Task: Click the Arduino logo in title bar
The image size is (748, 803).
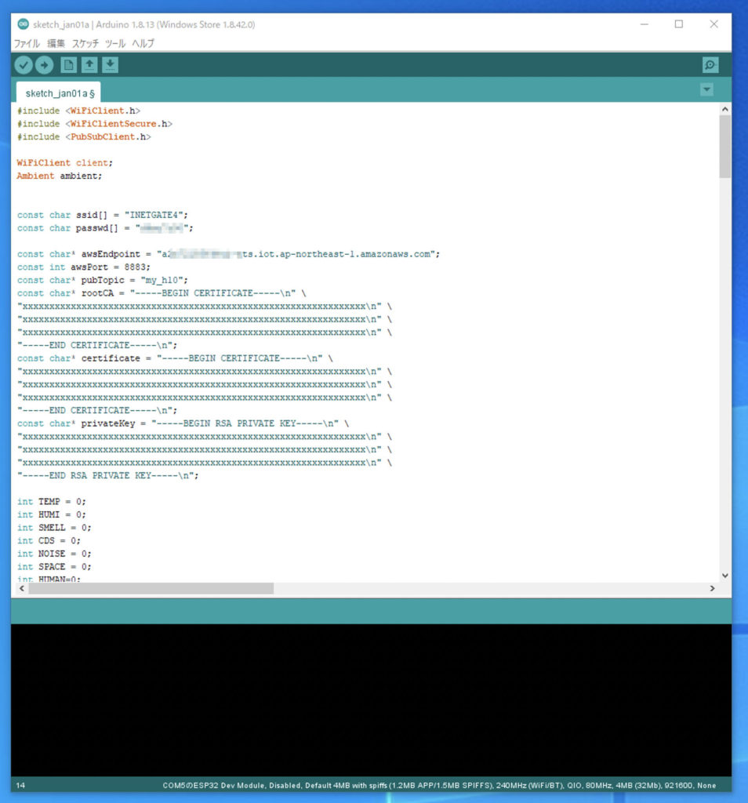Action: (x=22, y=24)
